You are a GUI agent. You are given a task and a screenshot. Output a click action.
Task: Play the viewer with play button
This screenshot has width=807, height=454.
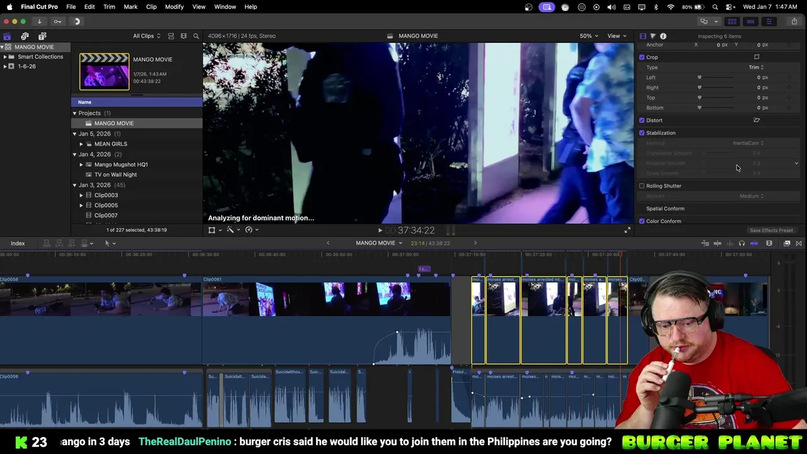380,231
